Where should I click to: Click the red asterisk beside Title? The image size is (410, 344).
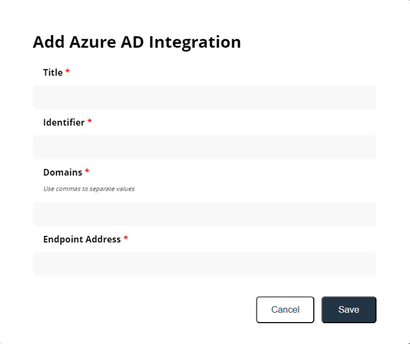click(x=68, y=72)
